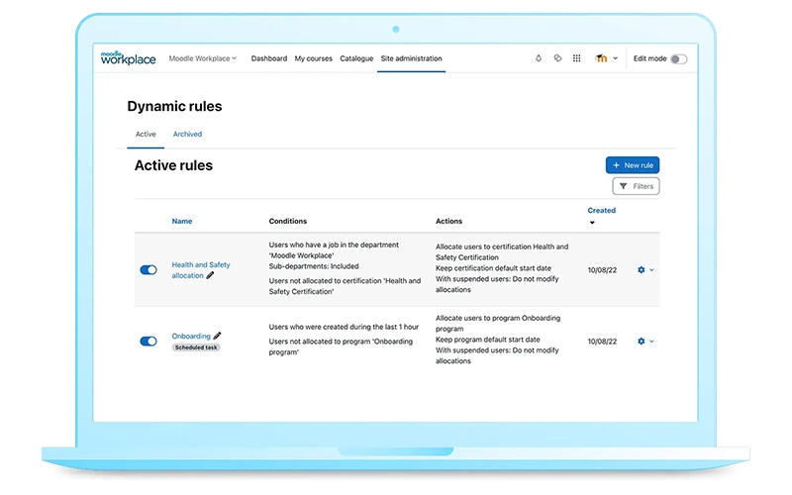Click 'Users who were created during the last 1 hour'
792x495 pixels.
(x=344, y=327)
